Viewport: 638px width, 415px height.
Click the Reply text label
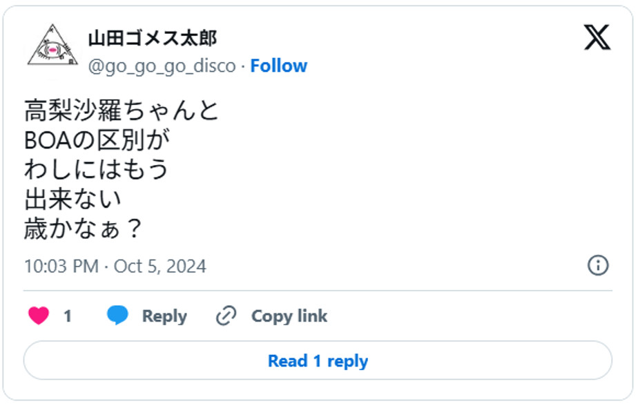coord(164,316)
